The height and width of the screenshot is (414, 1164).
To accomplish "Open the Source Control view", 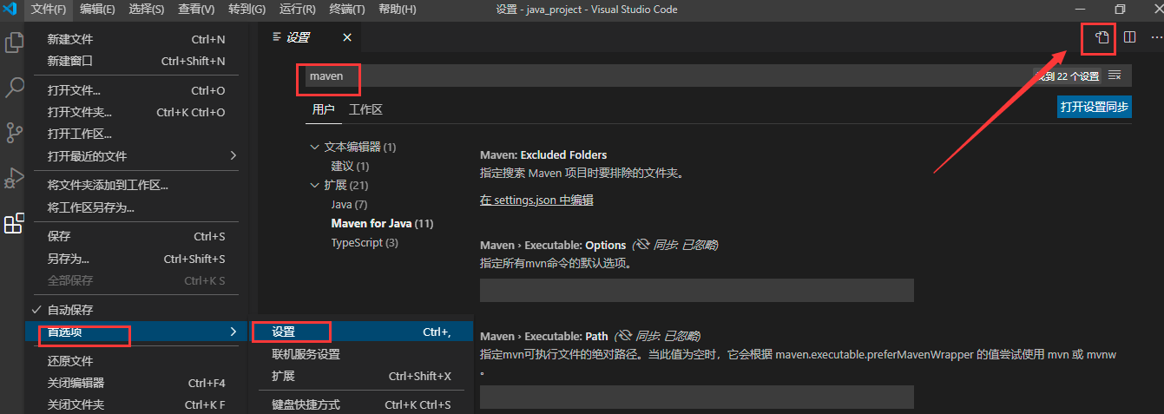I will pyautogui.click(x=14, y=132).
